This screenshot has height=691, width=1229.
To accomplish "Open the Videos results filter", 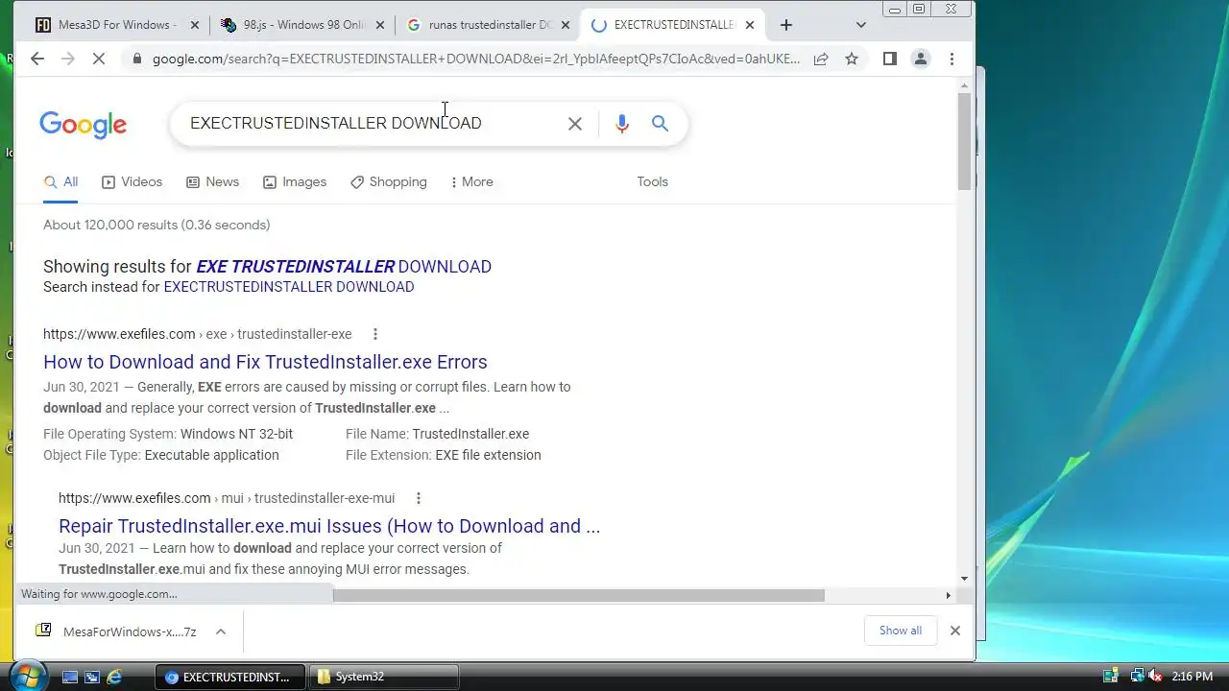I will coord(133,181).
